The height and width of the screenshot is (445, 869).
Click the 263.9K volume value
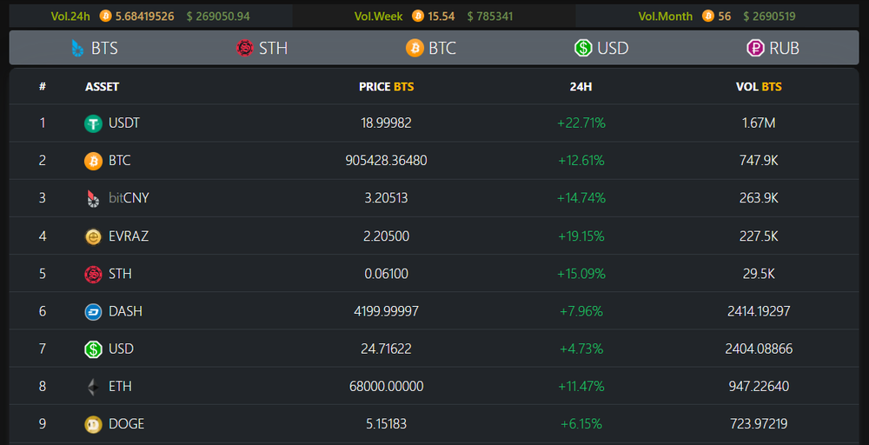tap(759, 198)
